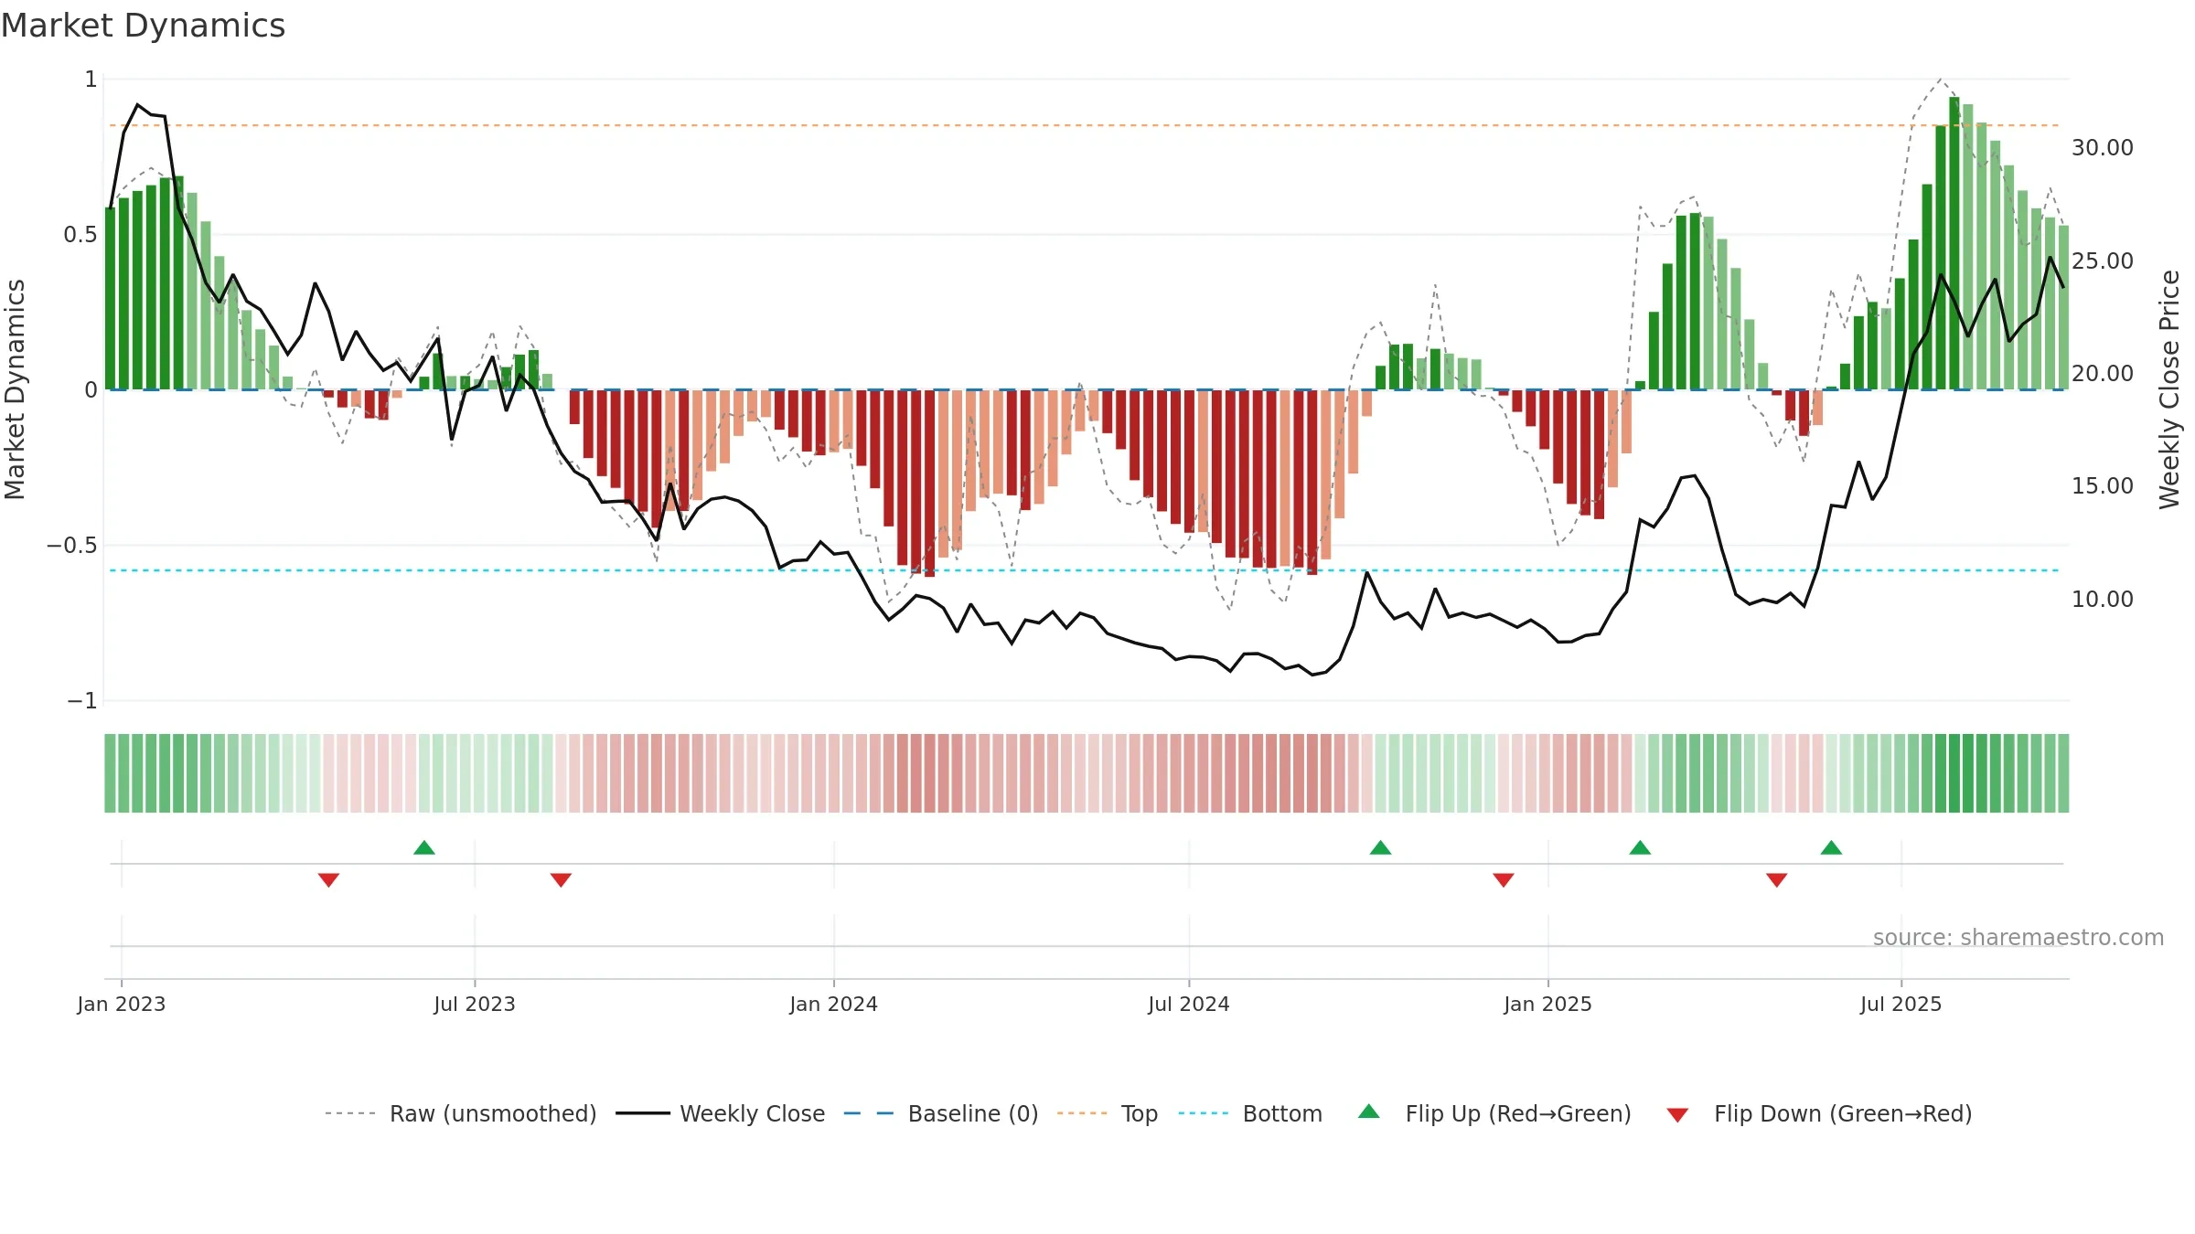Click the 10.00 price axis tick
This screenshot has height=1234, width=2195.
(x=2103, y=599)
